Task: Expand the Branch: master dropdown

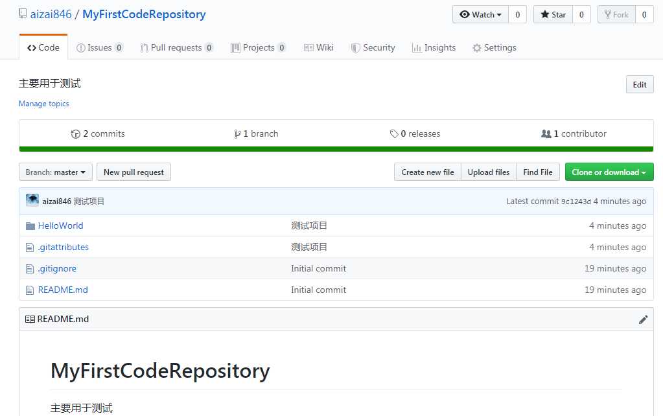Action: [55, 172]
